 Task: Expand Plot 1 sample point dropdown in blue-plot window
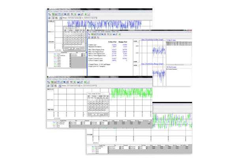pyautogui.click(x=70, y=54)
